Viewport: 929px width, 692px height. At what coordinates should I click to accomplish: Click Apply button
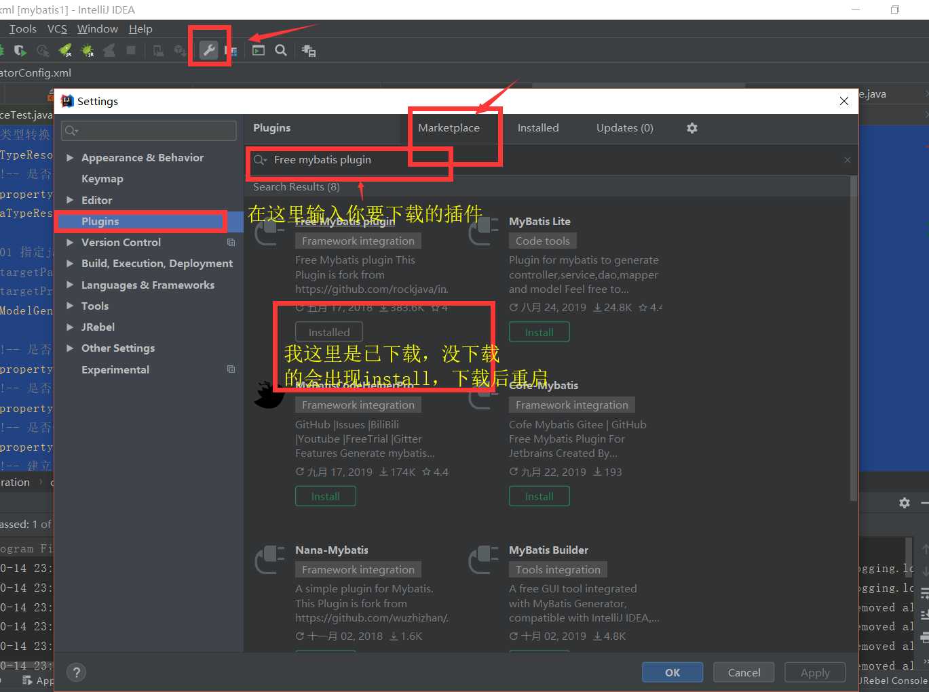click(x=815, y=672)
